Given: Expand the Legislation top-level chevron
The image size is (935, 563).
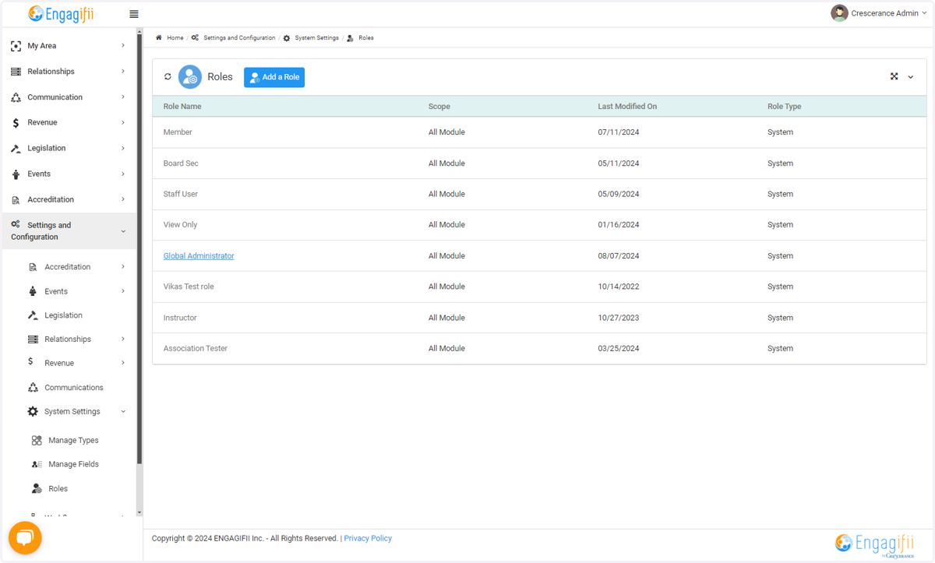Looking at the screenshot, I should click(123, 148).
